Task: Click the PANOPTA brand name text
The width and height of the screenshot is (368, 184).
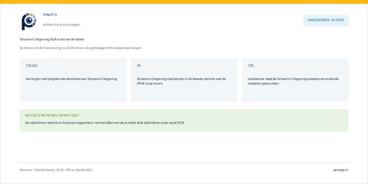Action: 50,15
